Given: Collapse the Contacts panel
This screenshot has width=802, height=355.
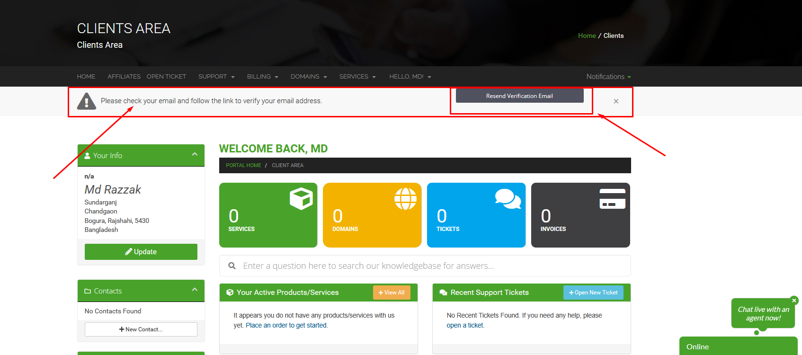Looking at the screenshot, I should [x=195, y=290].
